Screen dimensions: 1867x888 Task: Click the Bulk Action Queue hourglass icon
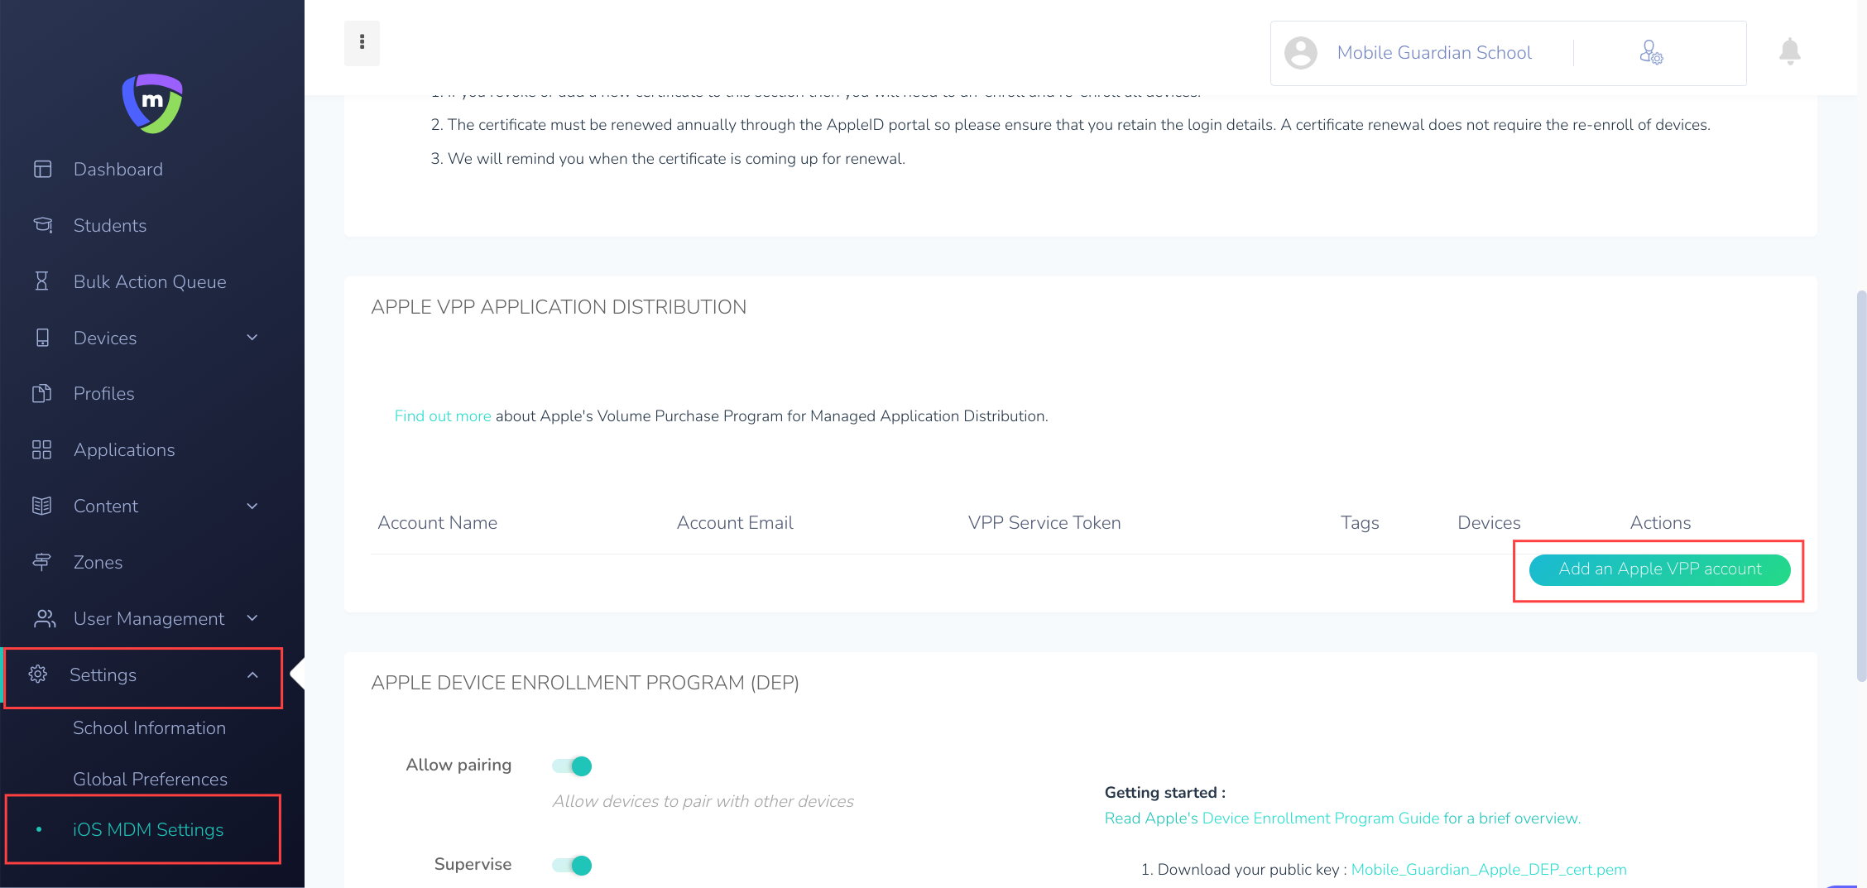pos(42,281)
